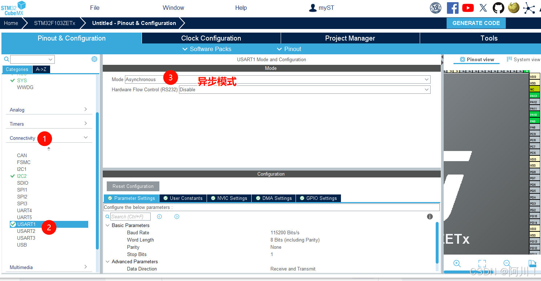Switch to the Tools tab
Screen dimensions: 541x281
tap(481, 38)
